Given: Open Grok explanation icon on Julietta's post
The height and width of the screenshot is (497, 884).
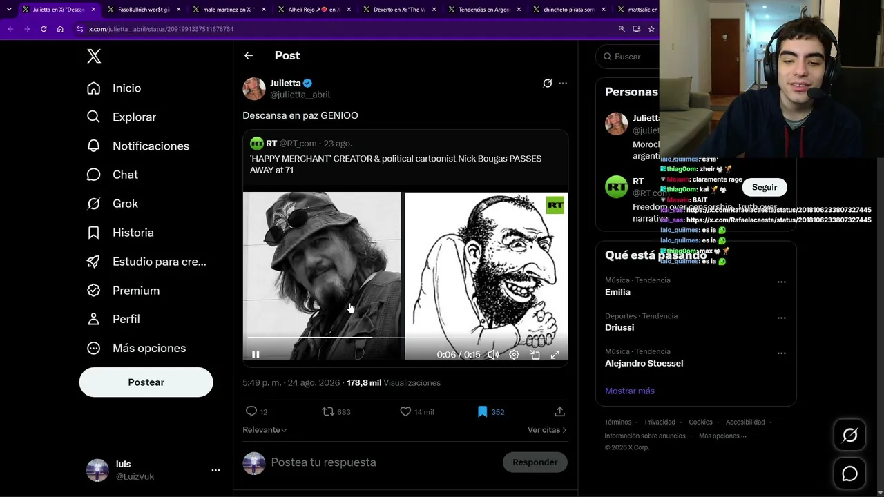Looking at the screenshot, I should (x=548, y=84).
